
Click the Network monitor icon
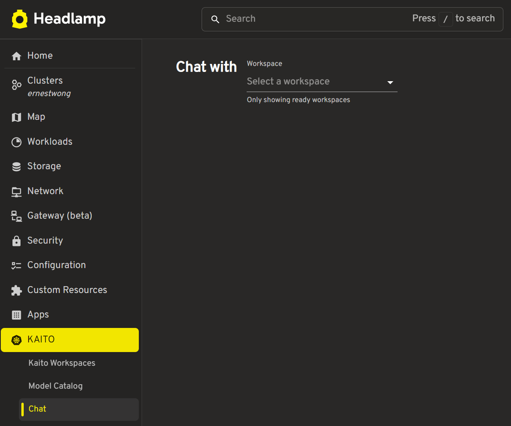tap(16, 192)
